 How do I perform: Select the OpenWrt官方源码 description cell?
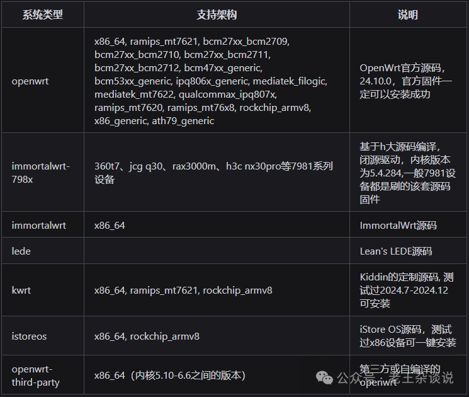pyautogui.click(x=406, y=81)
